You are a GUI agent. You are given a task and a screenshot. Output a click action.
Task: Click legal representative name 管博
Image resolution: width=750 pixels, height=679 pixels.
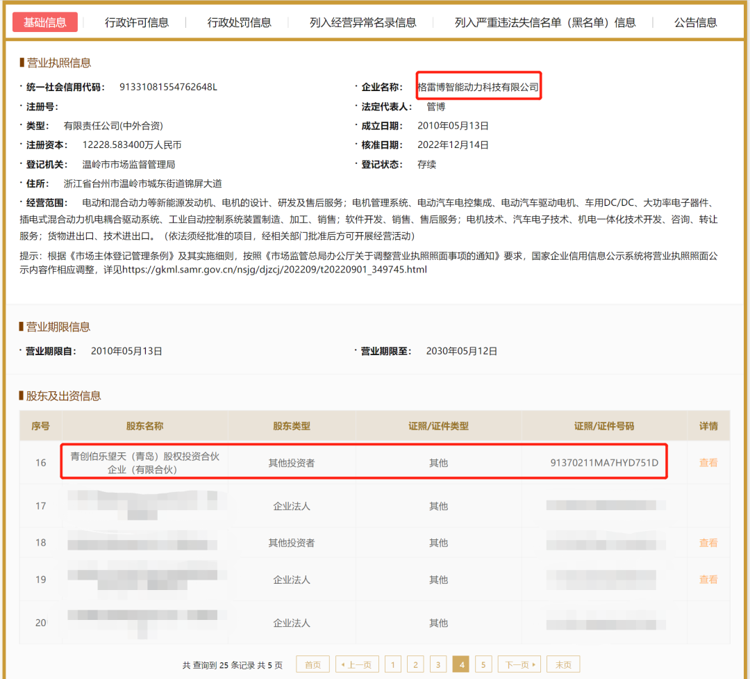(x=435, y=106)
